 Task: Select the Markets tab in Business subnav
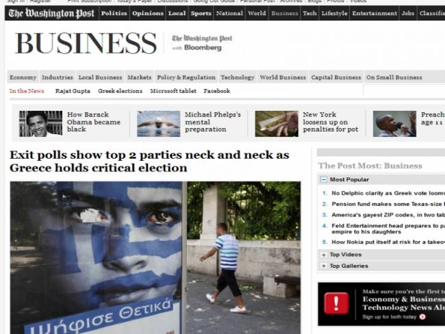(x=139, y=77)
